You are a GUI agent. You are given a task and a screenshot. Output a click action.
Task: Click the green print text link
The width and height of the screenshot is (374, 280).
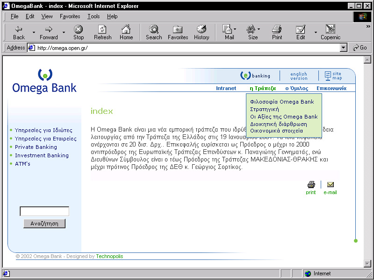311,192
